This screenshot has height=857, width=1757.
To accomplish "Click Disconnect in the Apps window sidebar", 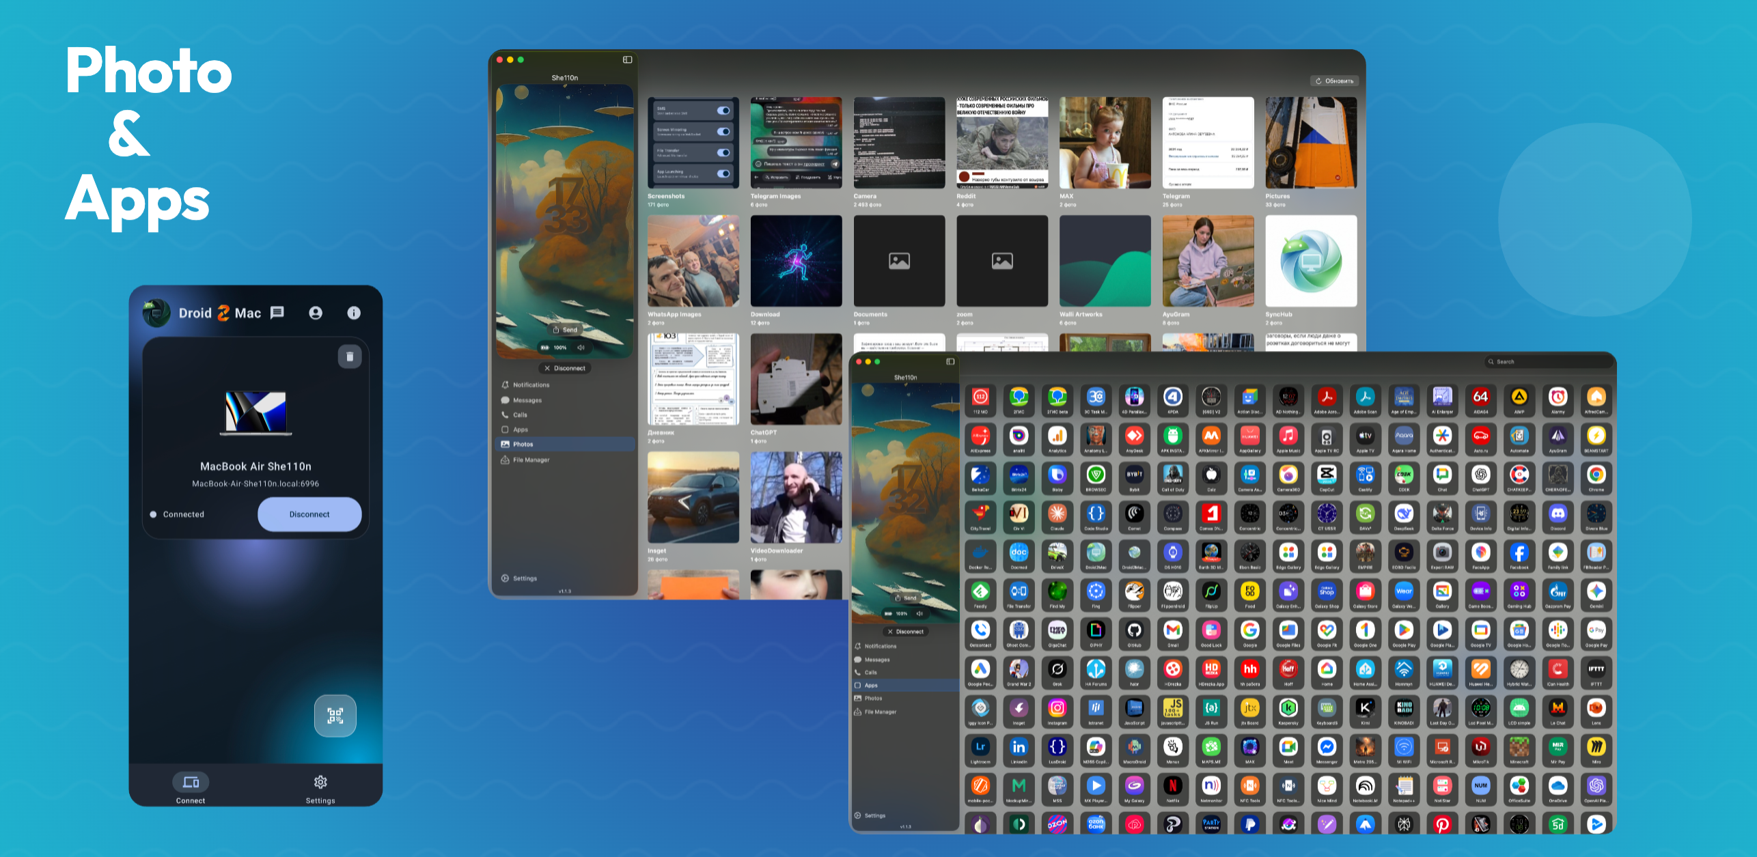I will click(x=906, y=632).
